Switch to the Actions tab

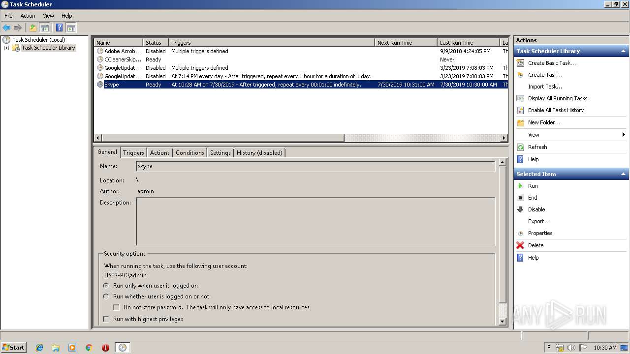(x=159, y=153)
